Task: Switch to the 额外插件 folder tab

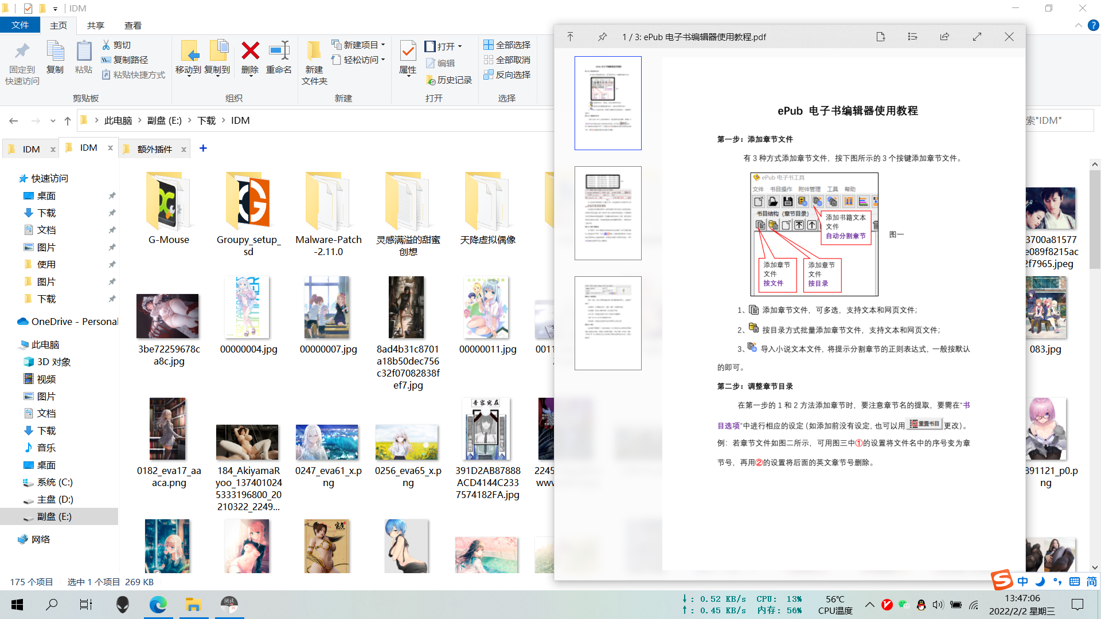Action: point(154,149)
